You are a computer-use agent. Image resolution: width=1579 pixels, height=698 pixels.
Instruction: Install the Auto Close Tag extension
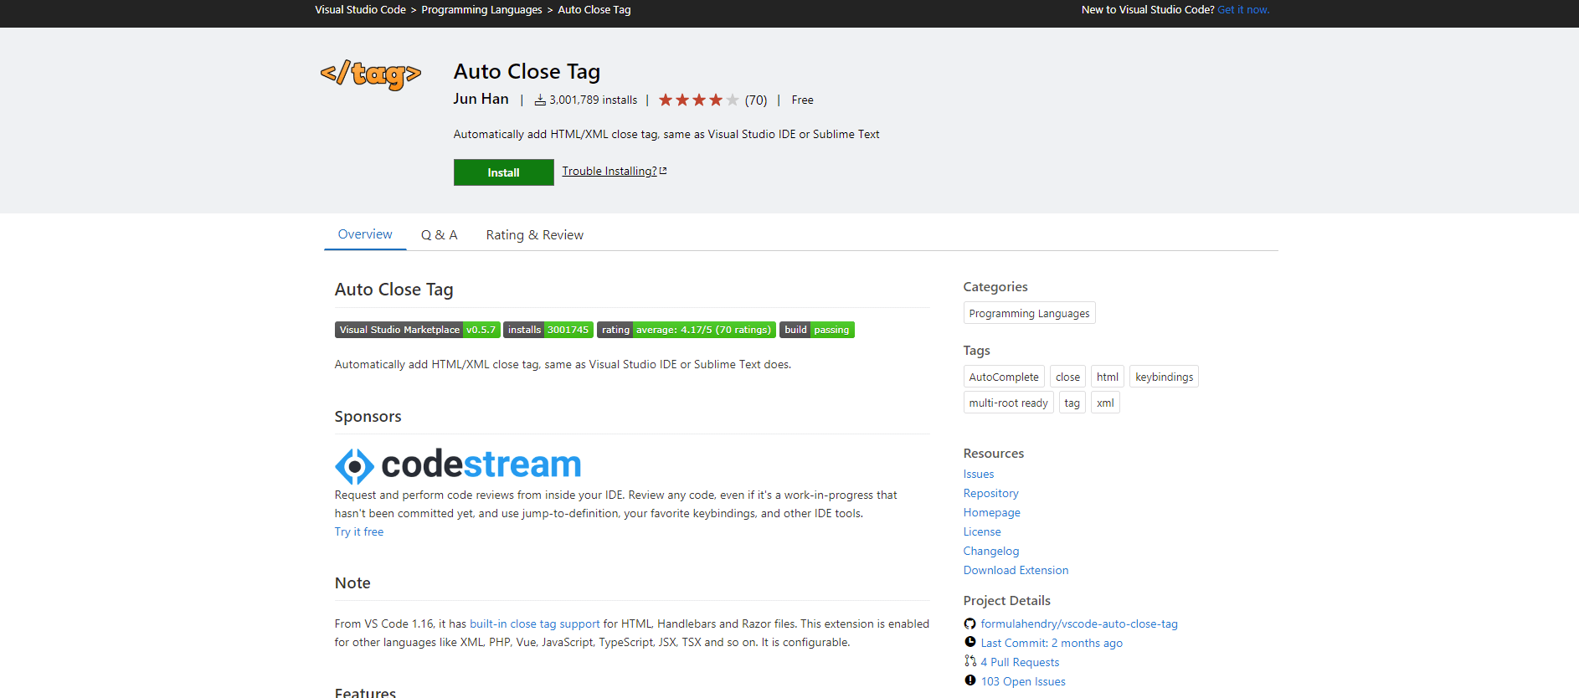pyautogui.click(x=504, y=172)
